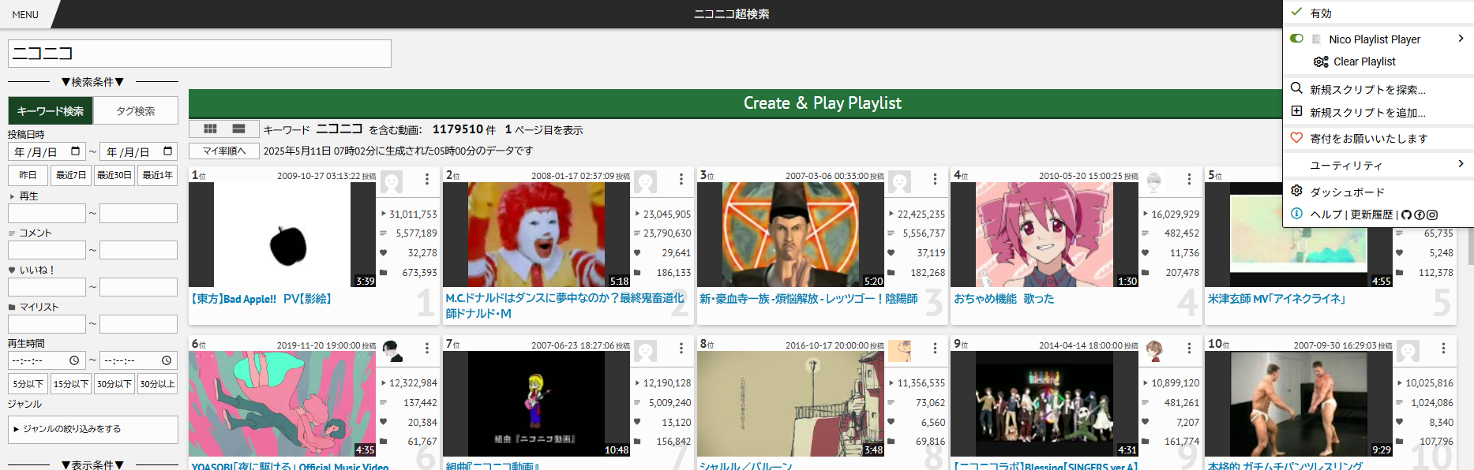The image size is (1474, 470).
Task: Select the 最近30日 date filter
Action: point(114,175)
